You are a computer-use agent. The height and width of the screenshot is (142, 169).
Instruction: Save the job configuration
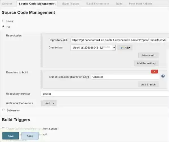pos(10,136)
